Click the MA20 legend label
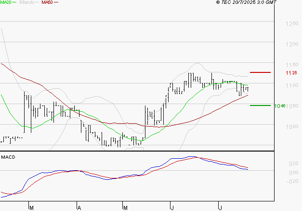 point(6,2)
